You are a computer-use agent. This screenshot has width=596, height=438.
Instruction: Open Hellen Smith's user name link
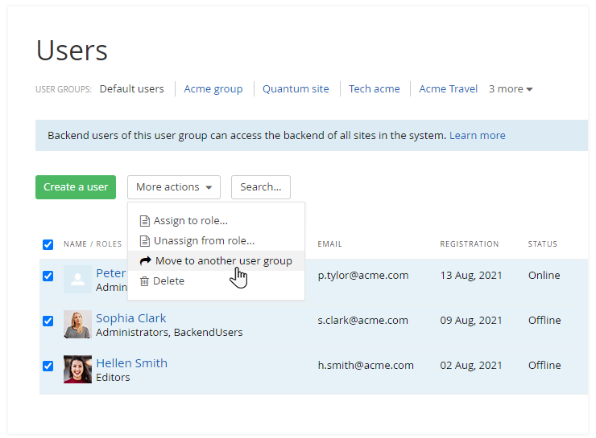tap(131, 363)
